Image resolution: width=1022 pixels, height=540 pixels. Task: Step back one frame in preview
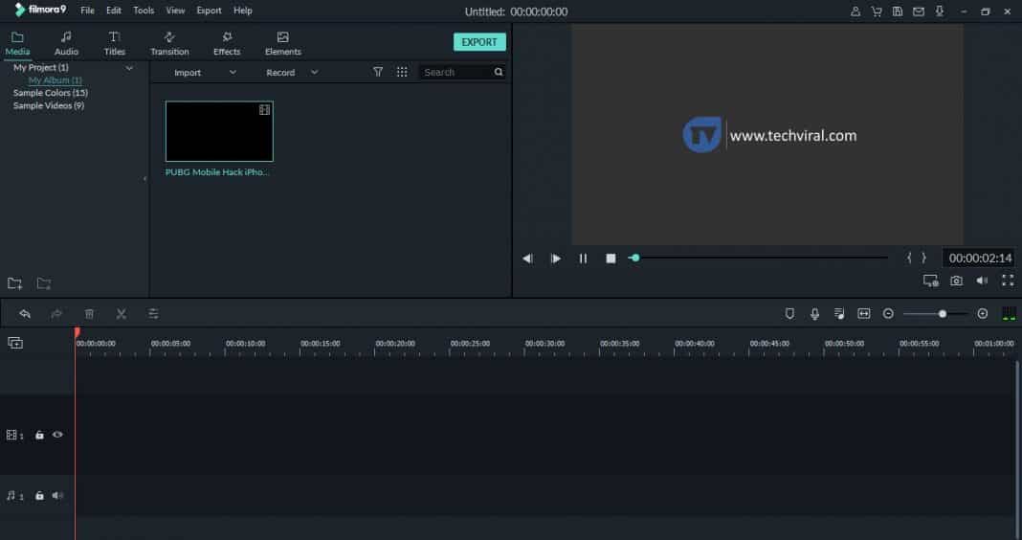[527, 259]
